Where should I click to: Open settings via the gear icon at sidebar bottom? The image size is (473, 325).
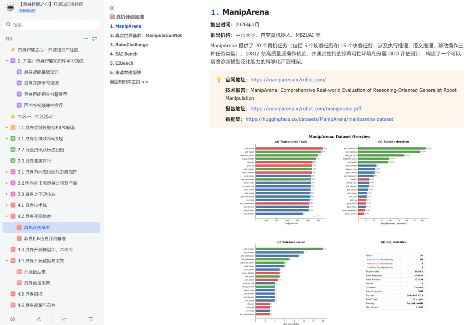click(12, 319)
